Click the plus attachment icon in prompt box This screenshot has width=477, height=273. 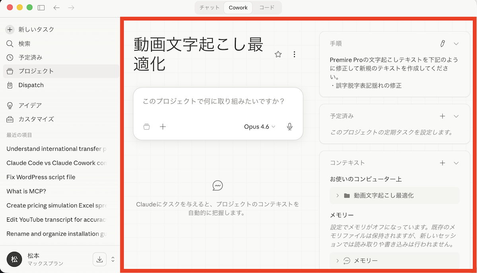pyautogui.click(x=163, y=127)
